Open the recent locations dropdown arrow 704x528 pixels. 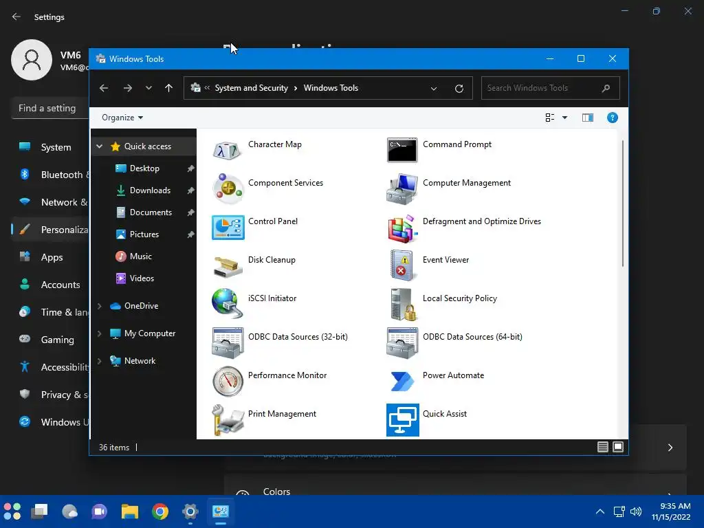coord(148,88)
